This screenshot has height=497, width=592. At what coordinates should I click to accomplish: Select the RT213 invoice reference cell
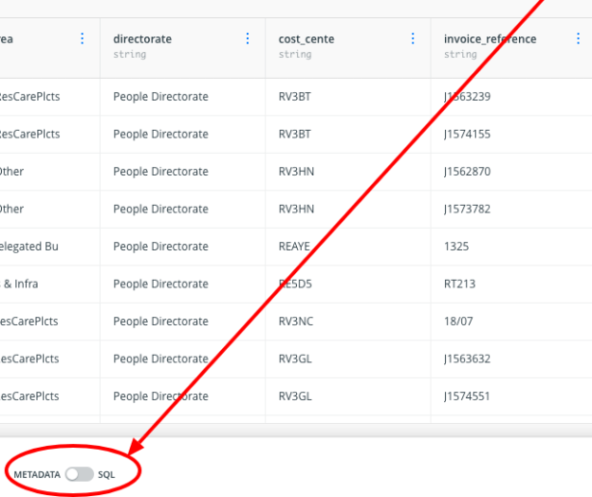point(459,284)
